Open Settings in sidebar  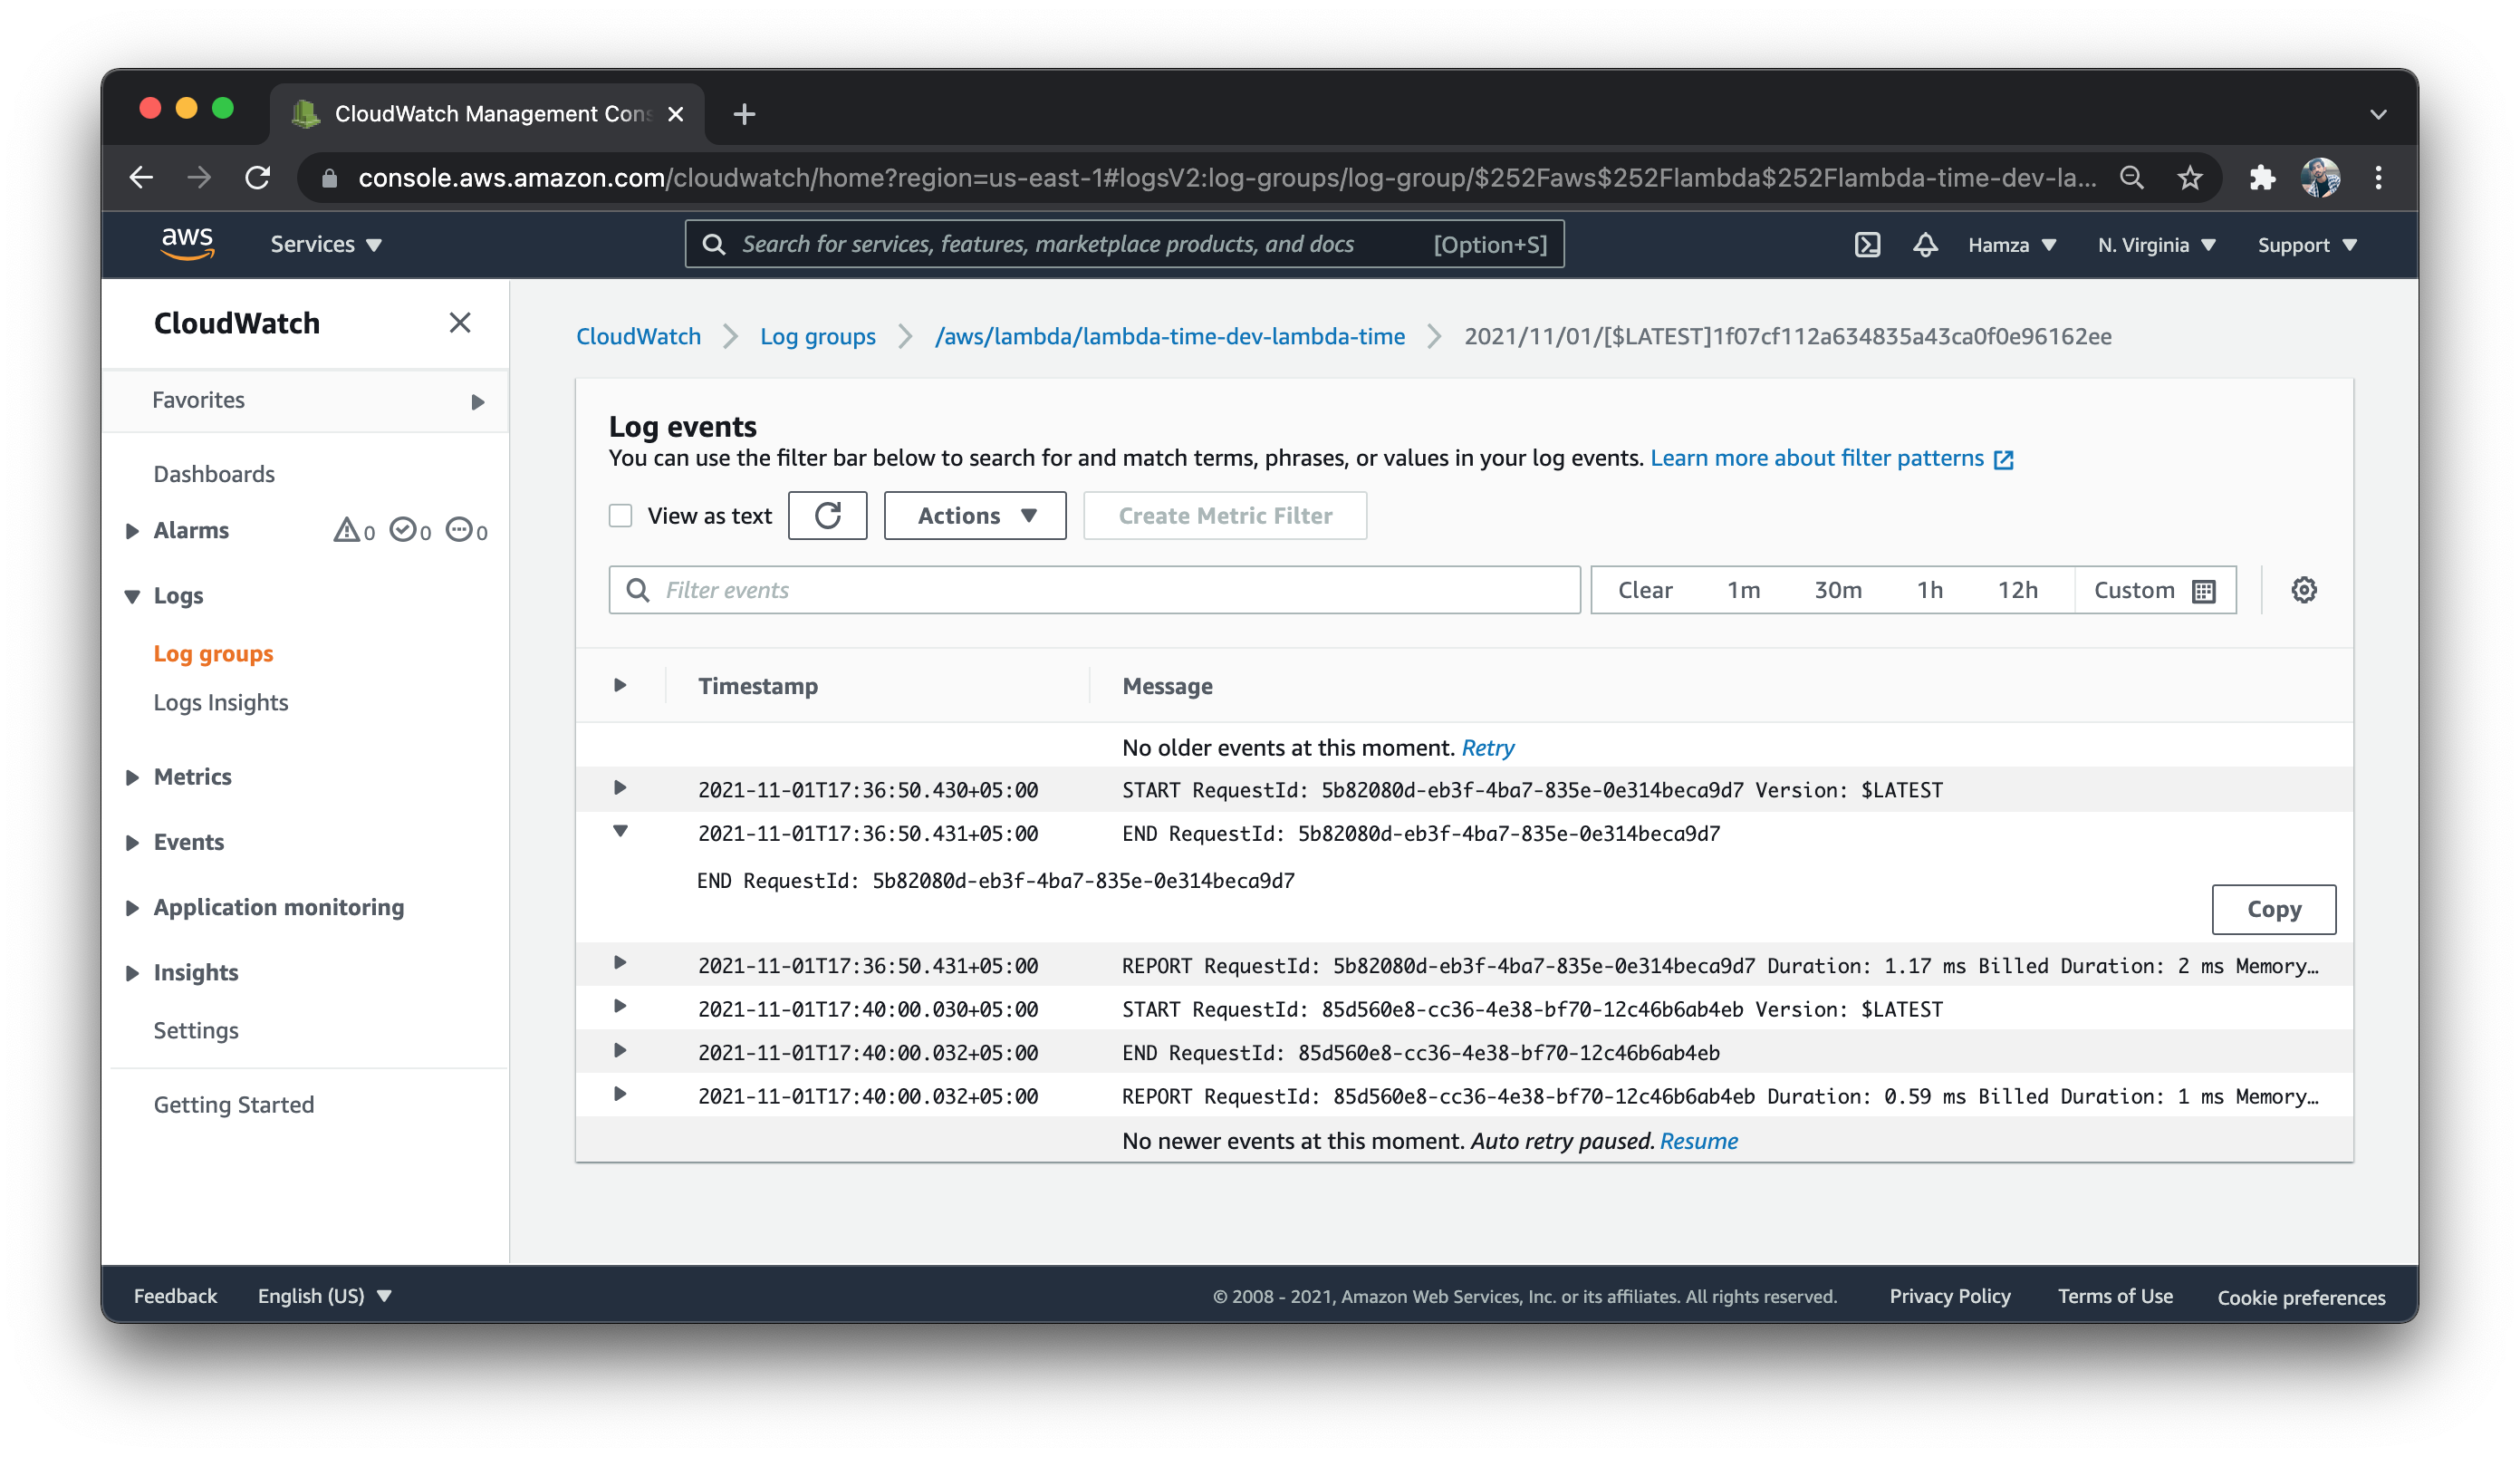click(x=196, y=1030)
